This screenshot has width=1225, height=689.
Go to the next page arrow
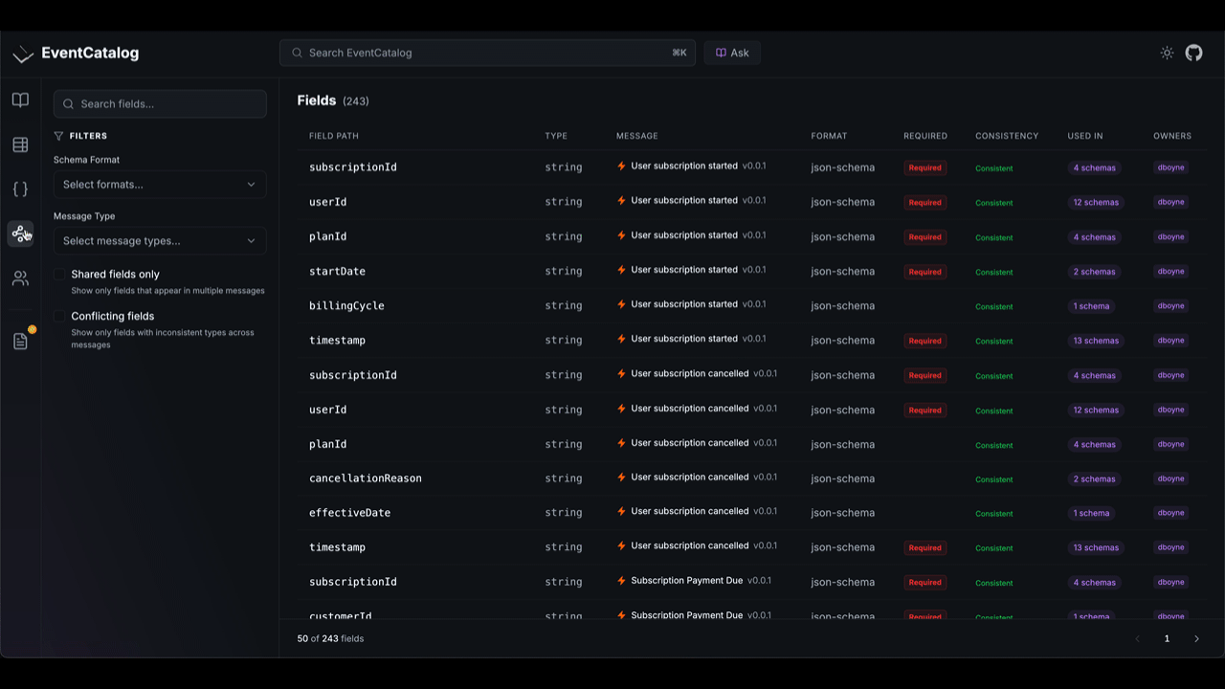[x=1196, y=638]
